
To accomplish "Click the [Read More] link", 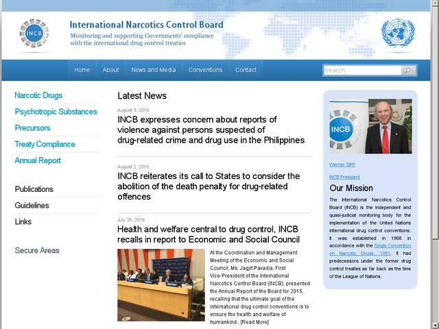I will (254, 322).
